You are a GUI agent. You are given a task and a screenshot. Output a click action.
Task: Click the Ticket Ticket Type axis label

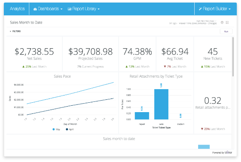161,127
